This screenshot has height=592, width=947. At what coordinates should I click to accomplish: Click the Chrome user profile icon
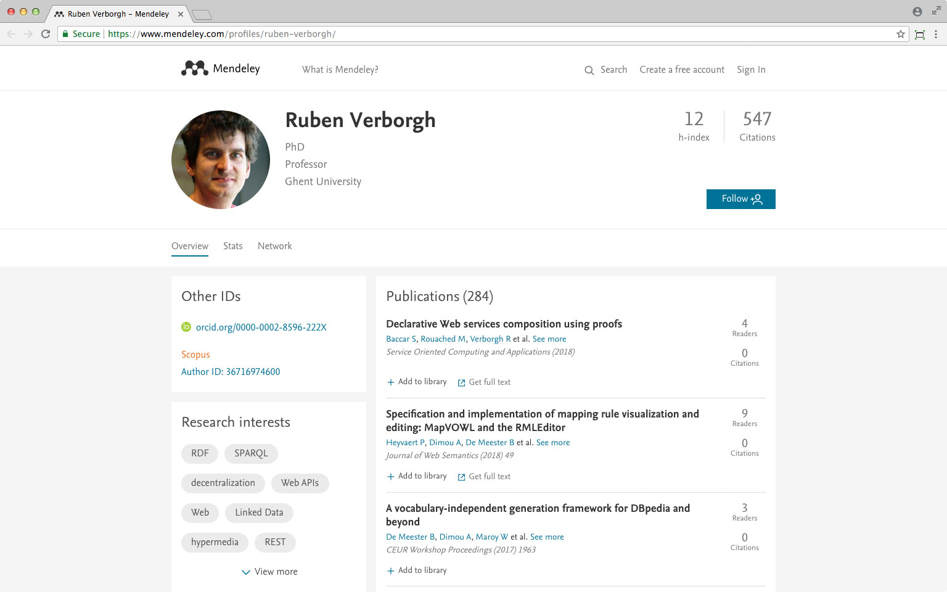point(917,12)
